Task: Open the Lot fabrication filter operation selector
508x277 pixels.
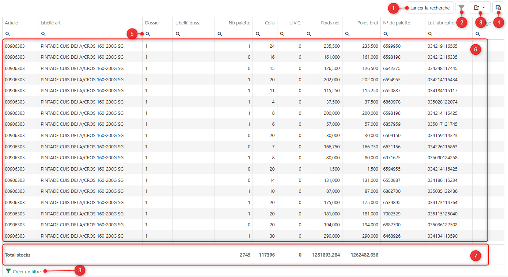Action: pos(430,34)
